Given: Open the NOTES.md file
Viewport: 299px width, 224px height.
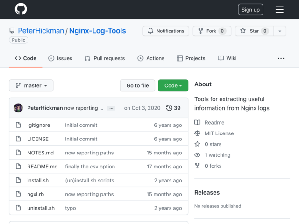Looking at the screenshot, I should (41, 153).
